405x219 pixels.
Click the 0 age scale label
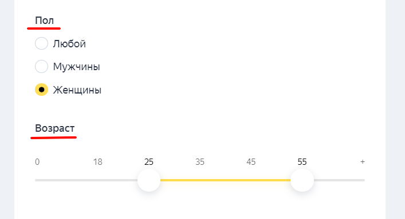pos(37,162)
